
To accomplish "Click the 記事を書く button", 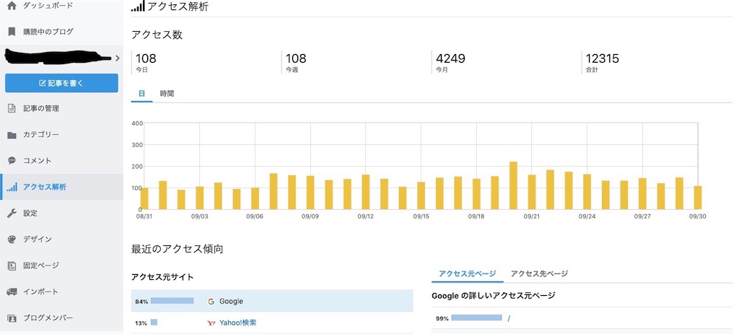I will (62, 83).
